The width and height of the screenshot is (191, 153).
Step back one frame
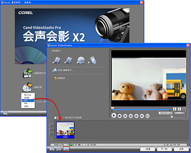131,116
